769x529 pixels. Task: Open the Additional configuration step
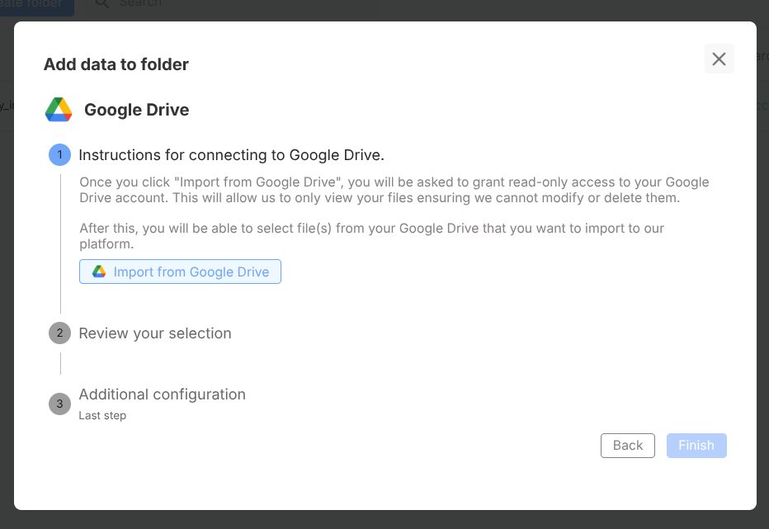pyautogui.click(x=163, y=394)
